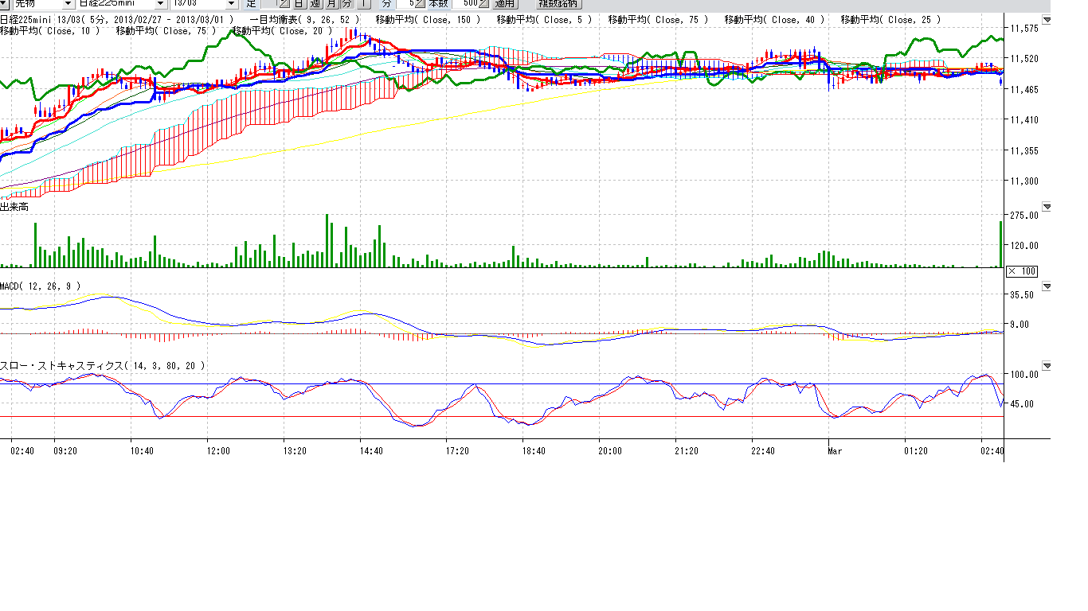
Task: Select the 月 monthly timeframe button
Action: [x=331, y=3]
